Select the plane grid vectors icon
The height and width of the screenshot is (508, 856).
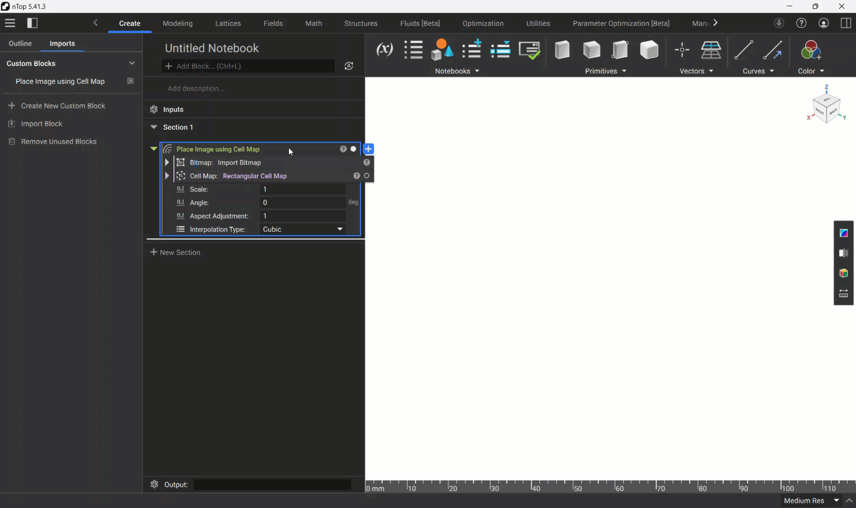(711, 49)
